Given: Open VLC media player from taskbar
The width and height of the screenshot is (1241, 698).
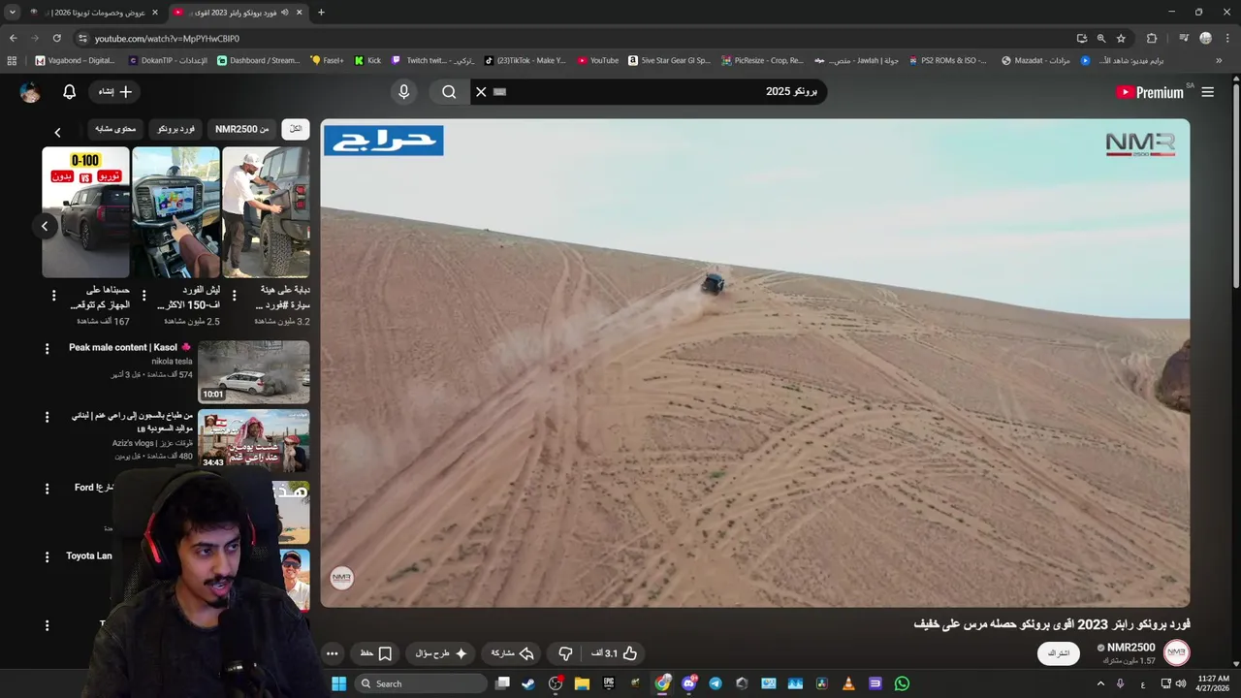Looking at the screenshot, I should [x=848, y=683].
